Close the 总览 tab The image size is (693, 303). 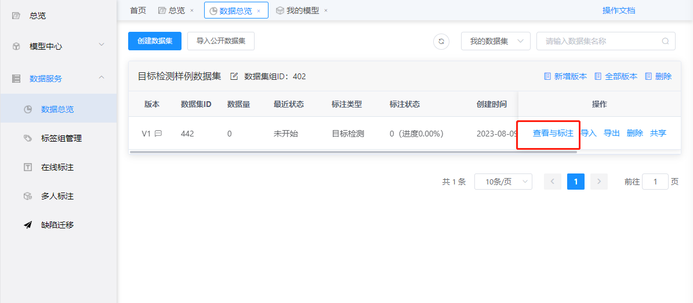point(192,10)
